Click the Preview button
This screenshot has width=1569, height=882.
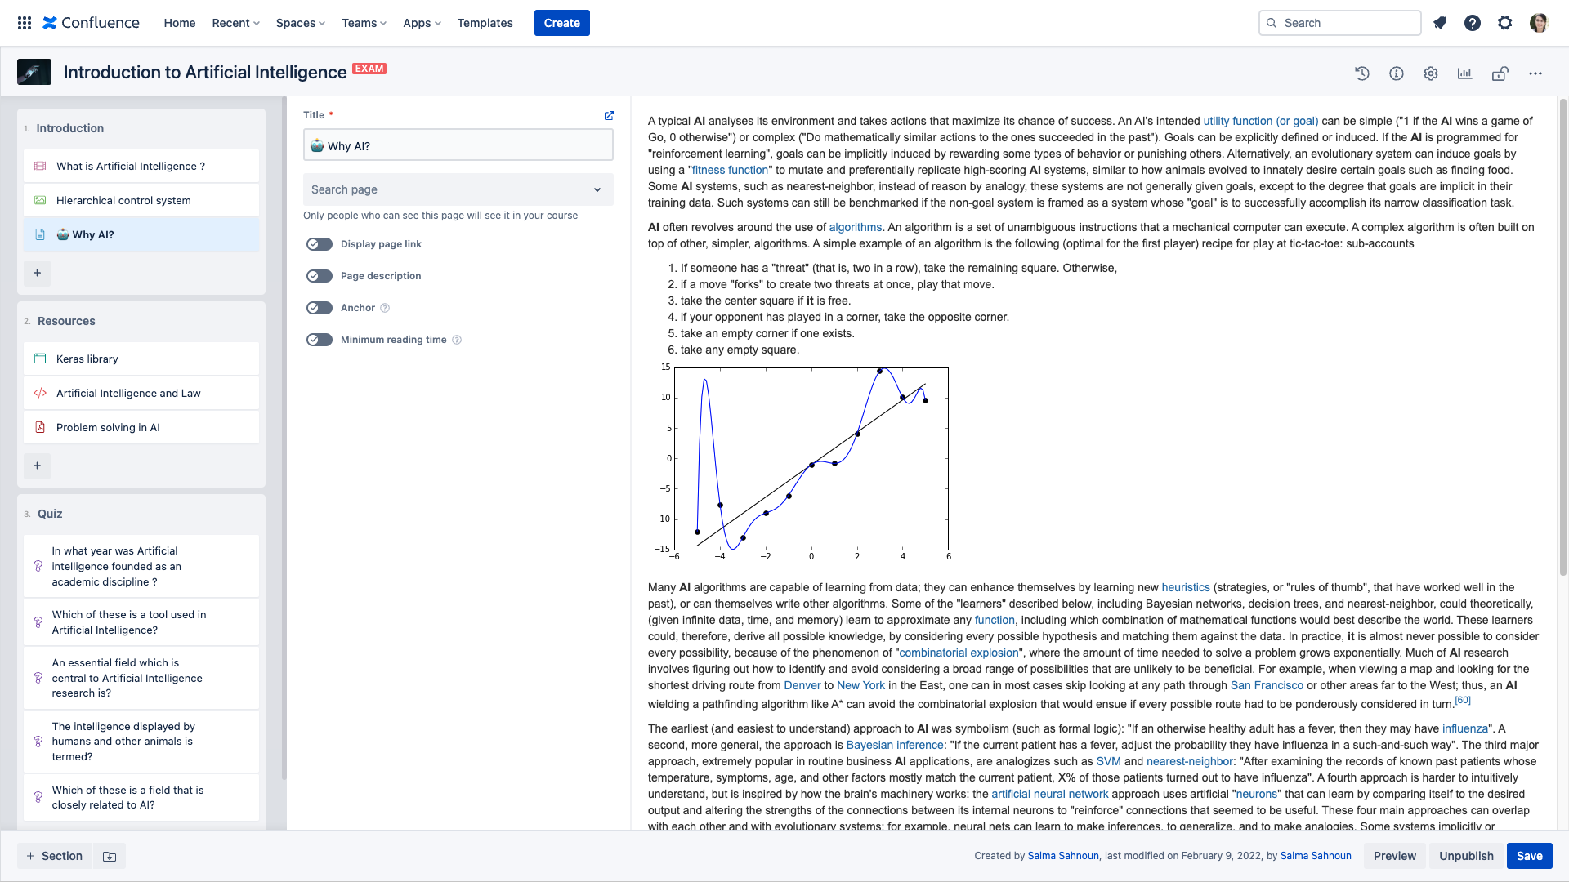pos(1395,856)
